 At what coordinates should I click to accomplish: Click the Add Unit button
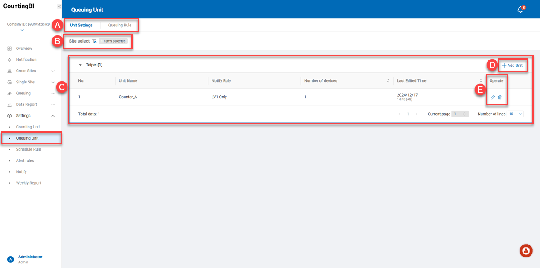pos(512,66)
